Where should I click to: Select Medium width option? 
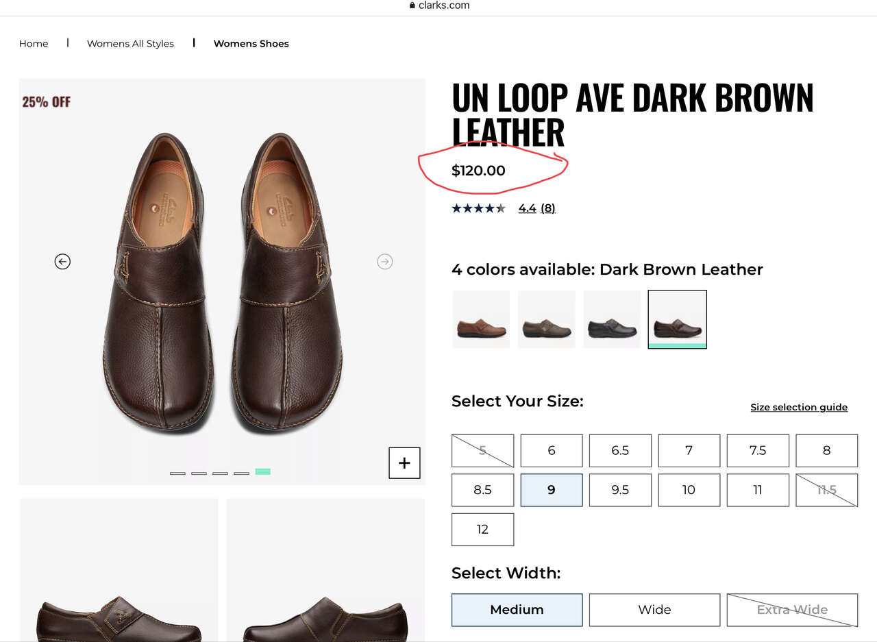point(517,610)
